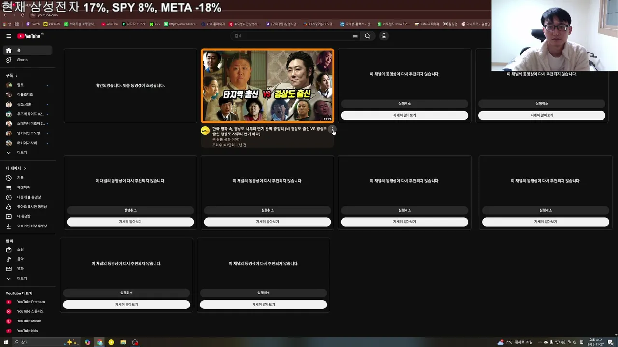
Task: Show hidden system tray icons chevron
Action: tap(540, 342)
